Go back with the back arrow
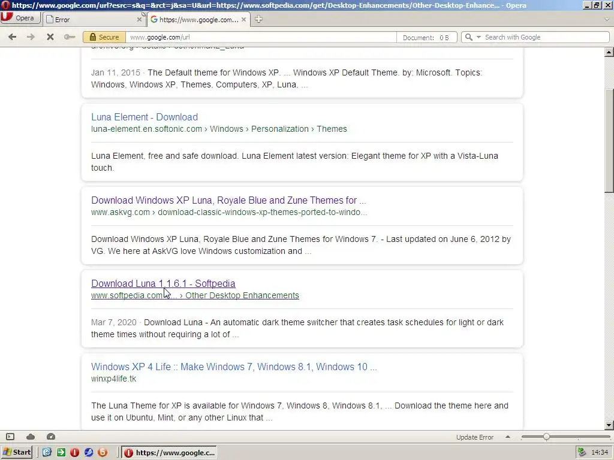Viewport: 614px width, 460px height. click(12, 37)
